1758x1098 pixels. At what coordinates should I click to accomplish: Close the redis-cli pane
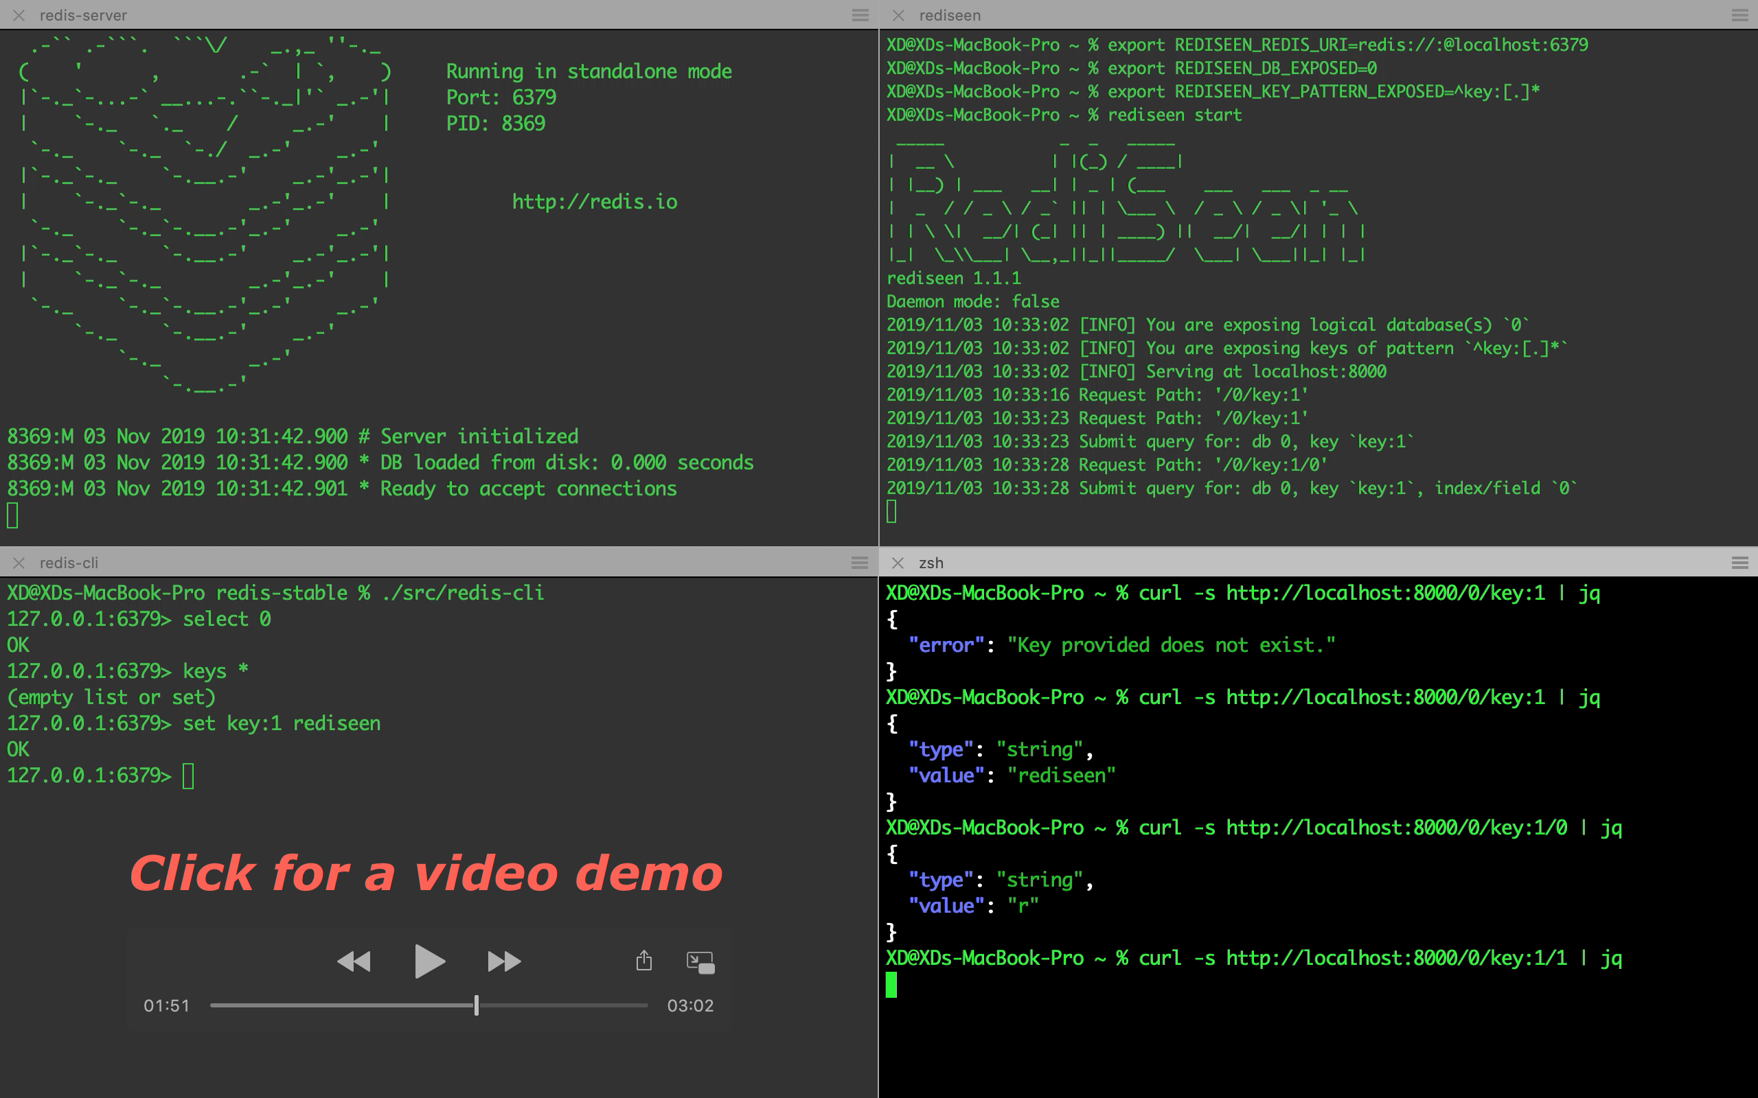(20, 563)
